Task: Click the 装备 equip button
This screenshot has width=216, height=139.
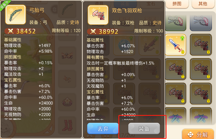Action: point(144,128)
